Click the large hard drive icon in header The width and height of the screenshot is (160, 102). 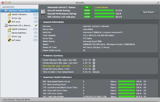tap(43, 12)
